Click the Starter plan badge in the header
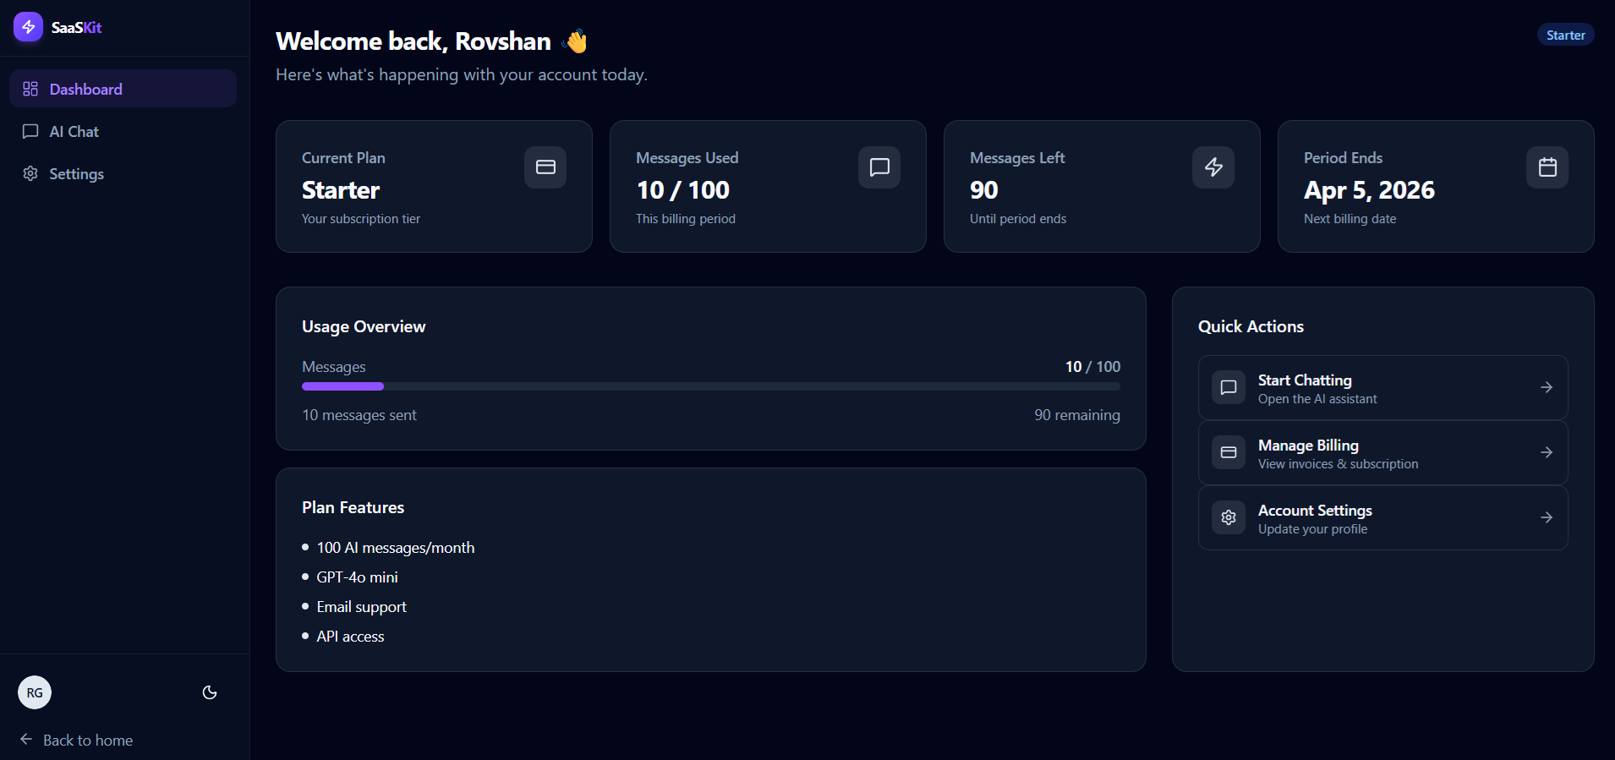Image resolution: width=1615 pixels, height=760 pixels. (1566, 35)
